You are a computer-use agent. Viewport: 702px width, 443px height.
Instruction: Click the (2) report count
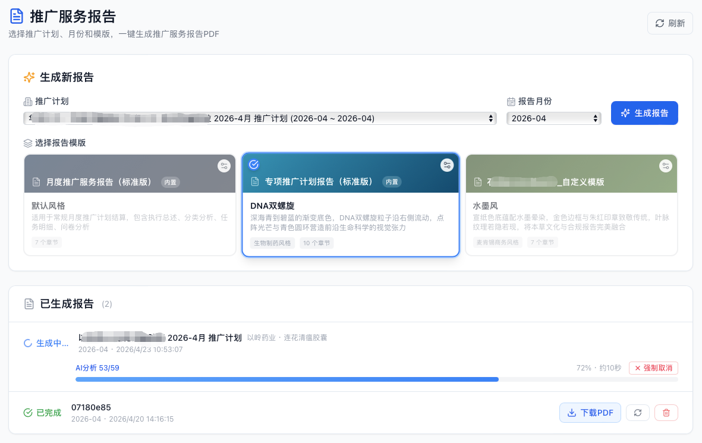(107, 304)
